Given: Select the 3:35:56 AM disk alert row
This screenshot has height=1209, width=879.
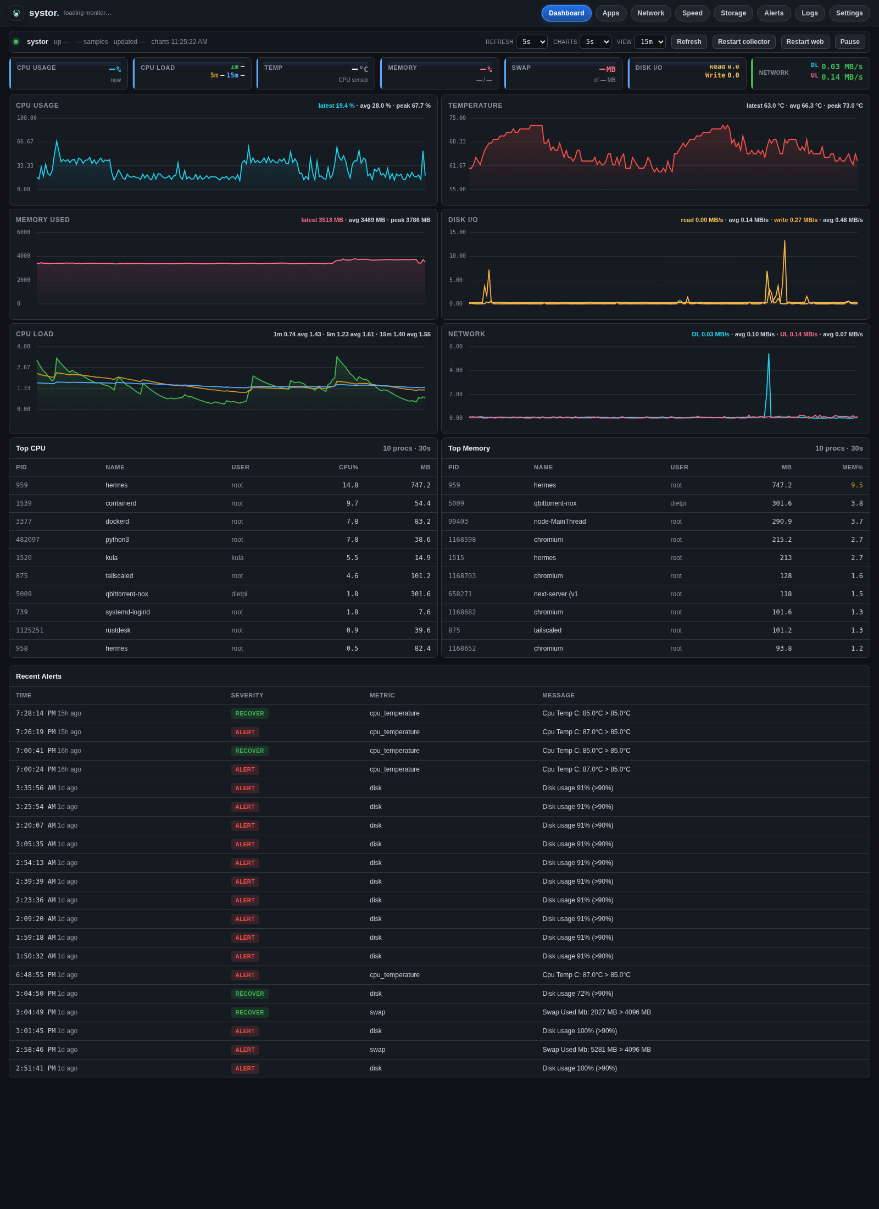Looking at the screenshot, I should pyautogui.click(x=439, y=788).
